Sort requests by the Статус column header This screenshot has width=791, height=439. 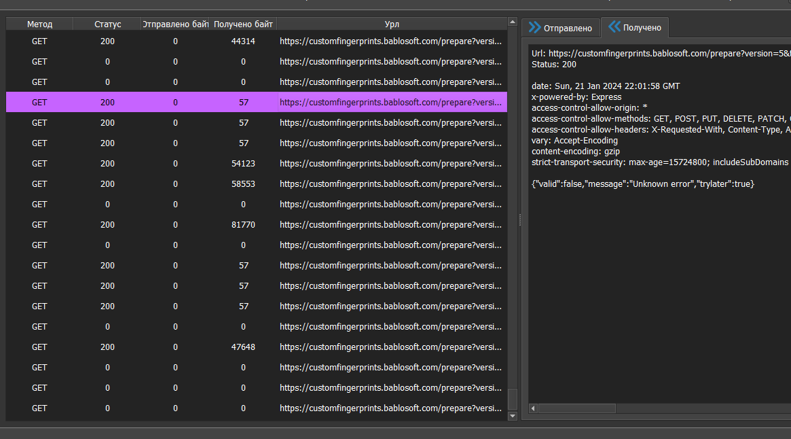107,23
